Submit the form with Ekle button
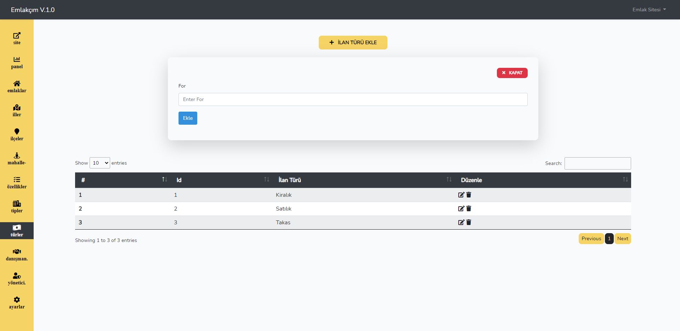680x331 pixels. pyautogui.click(x=188, y=118)
